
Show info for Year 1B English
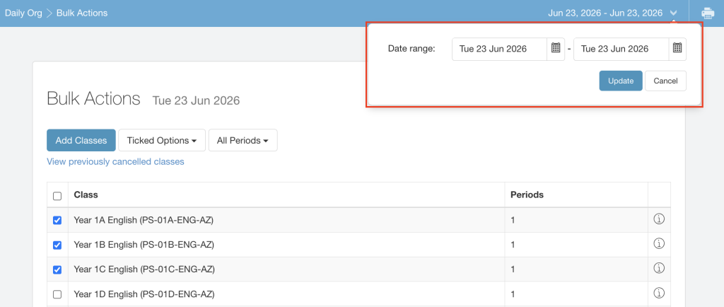(x=659, y=243)
